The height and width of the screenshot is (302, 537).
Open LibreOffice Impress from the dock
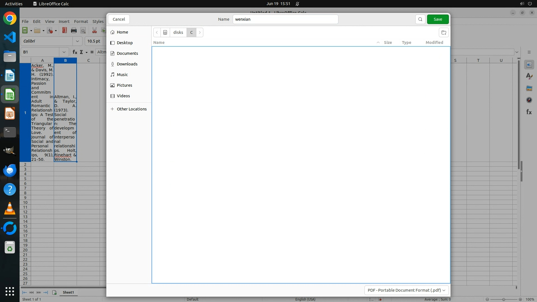pyautogui.click(x=10, y=114)
